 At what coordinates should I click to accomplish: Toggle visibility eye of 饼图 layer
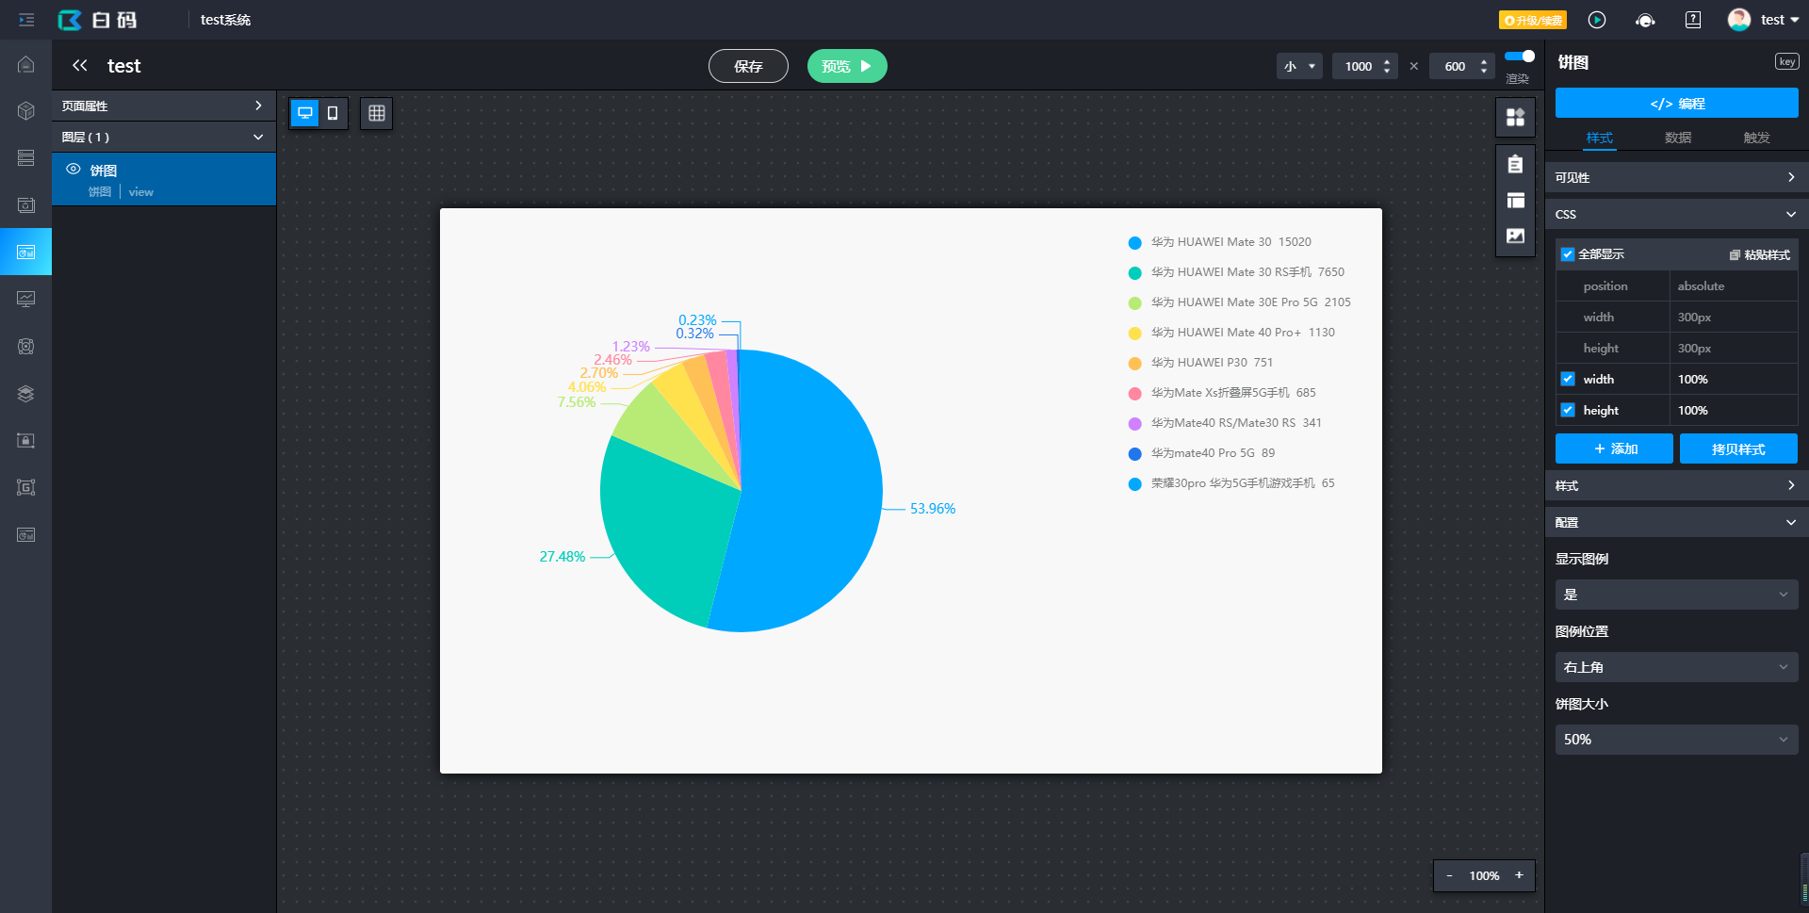coord(73,169)
